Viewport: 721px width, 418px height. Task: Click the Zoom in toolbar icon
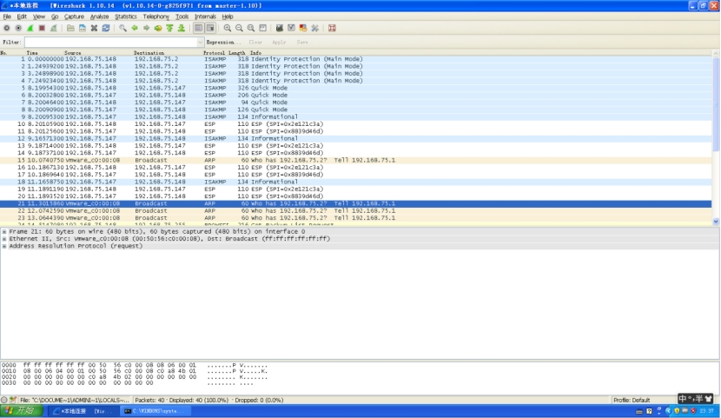pyautogui.click(x=228, y=28)
